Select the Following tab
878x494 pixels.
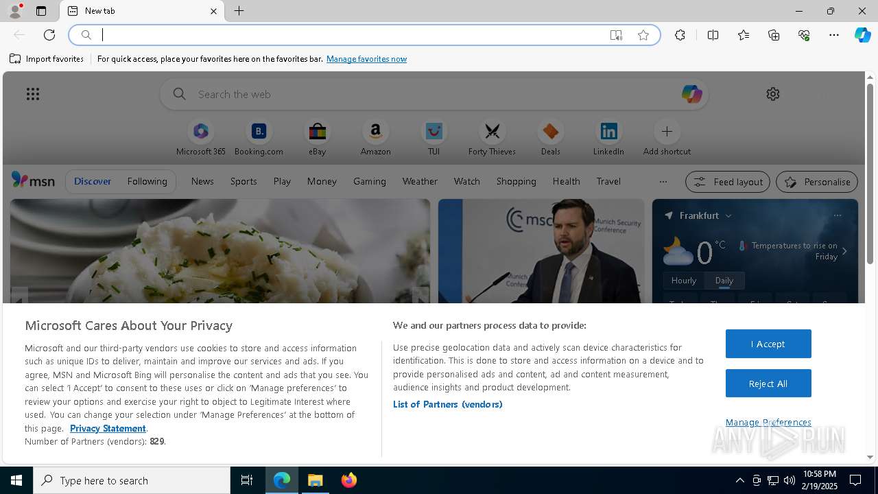pos(147,181)
